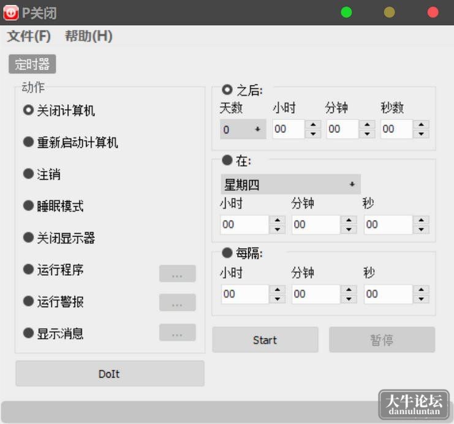Click the yellow circle window button

[x=390, y=12]
